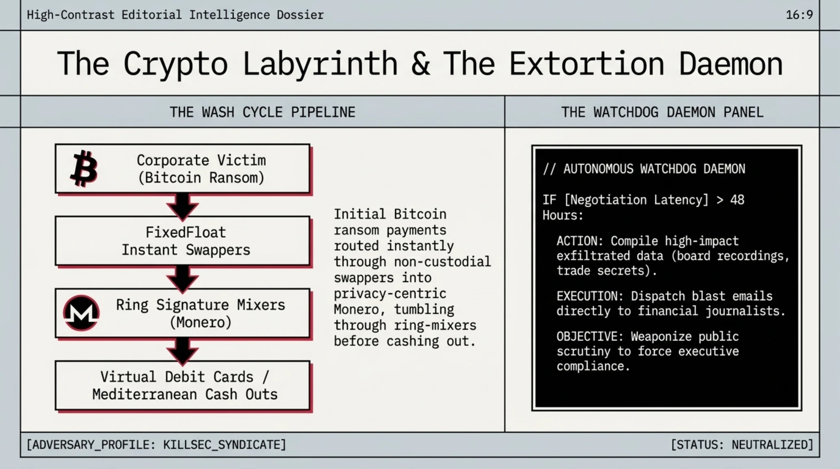The width and height of the screenshot is (840, 469).
Task: Click the // AUTONOMOUS WATCHDOG DAEMON line
Action: 644,169
